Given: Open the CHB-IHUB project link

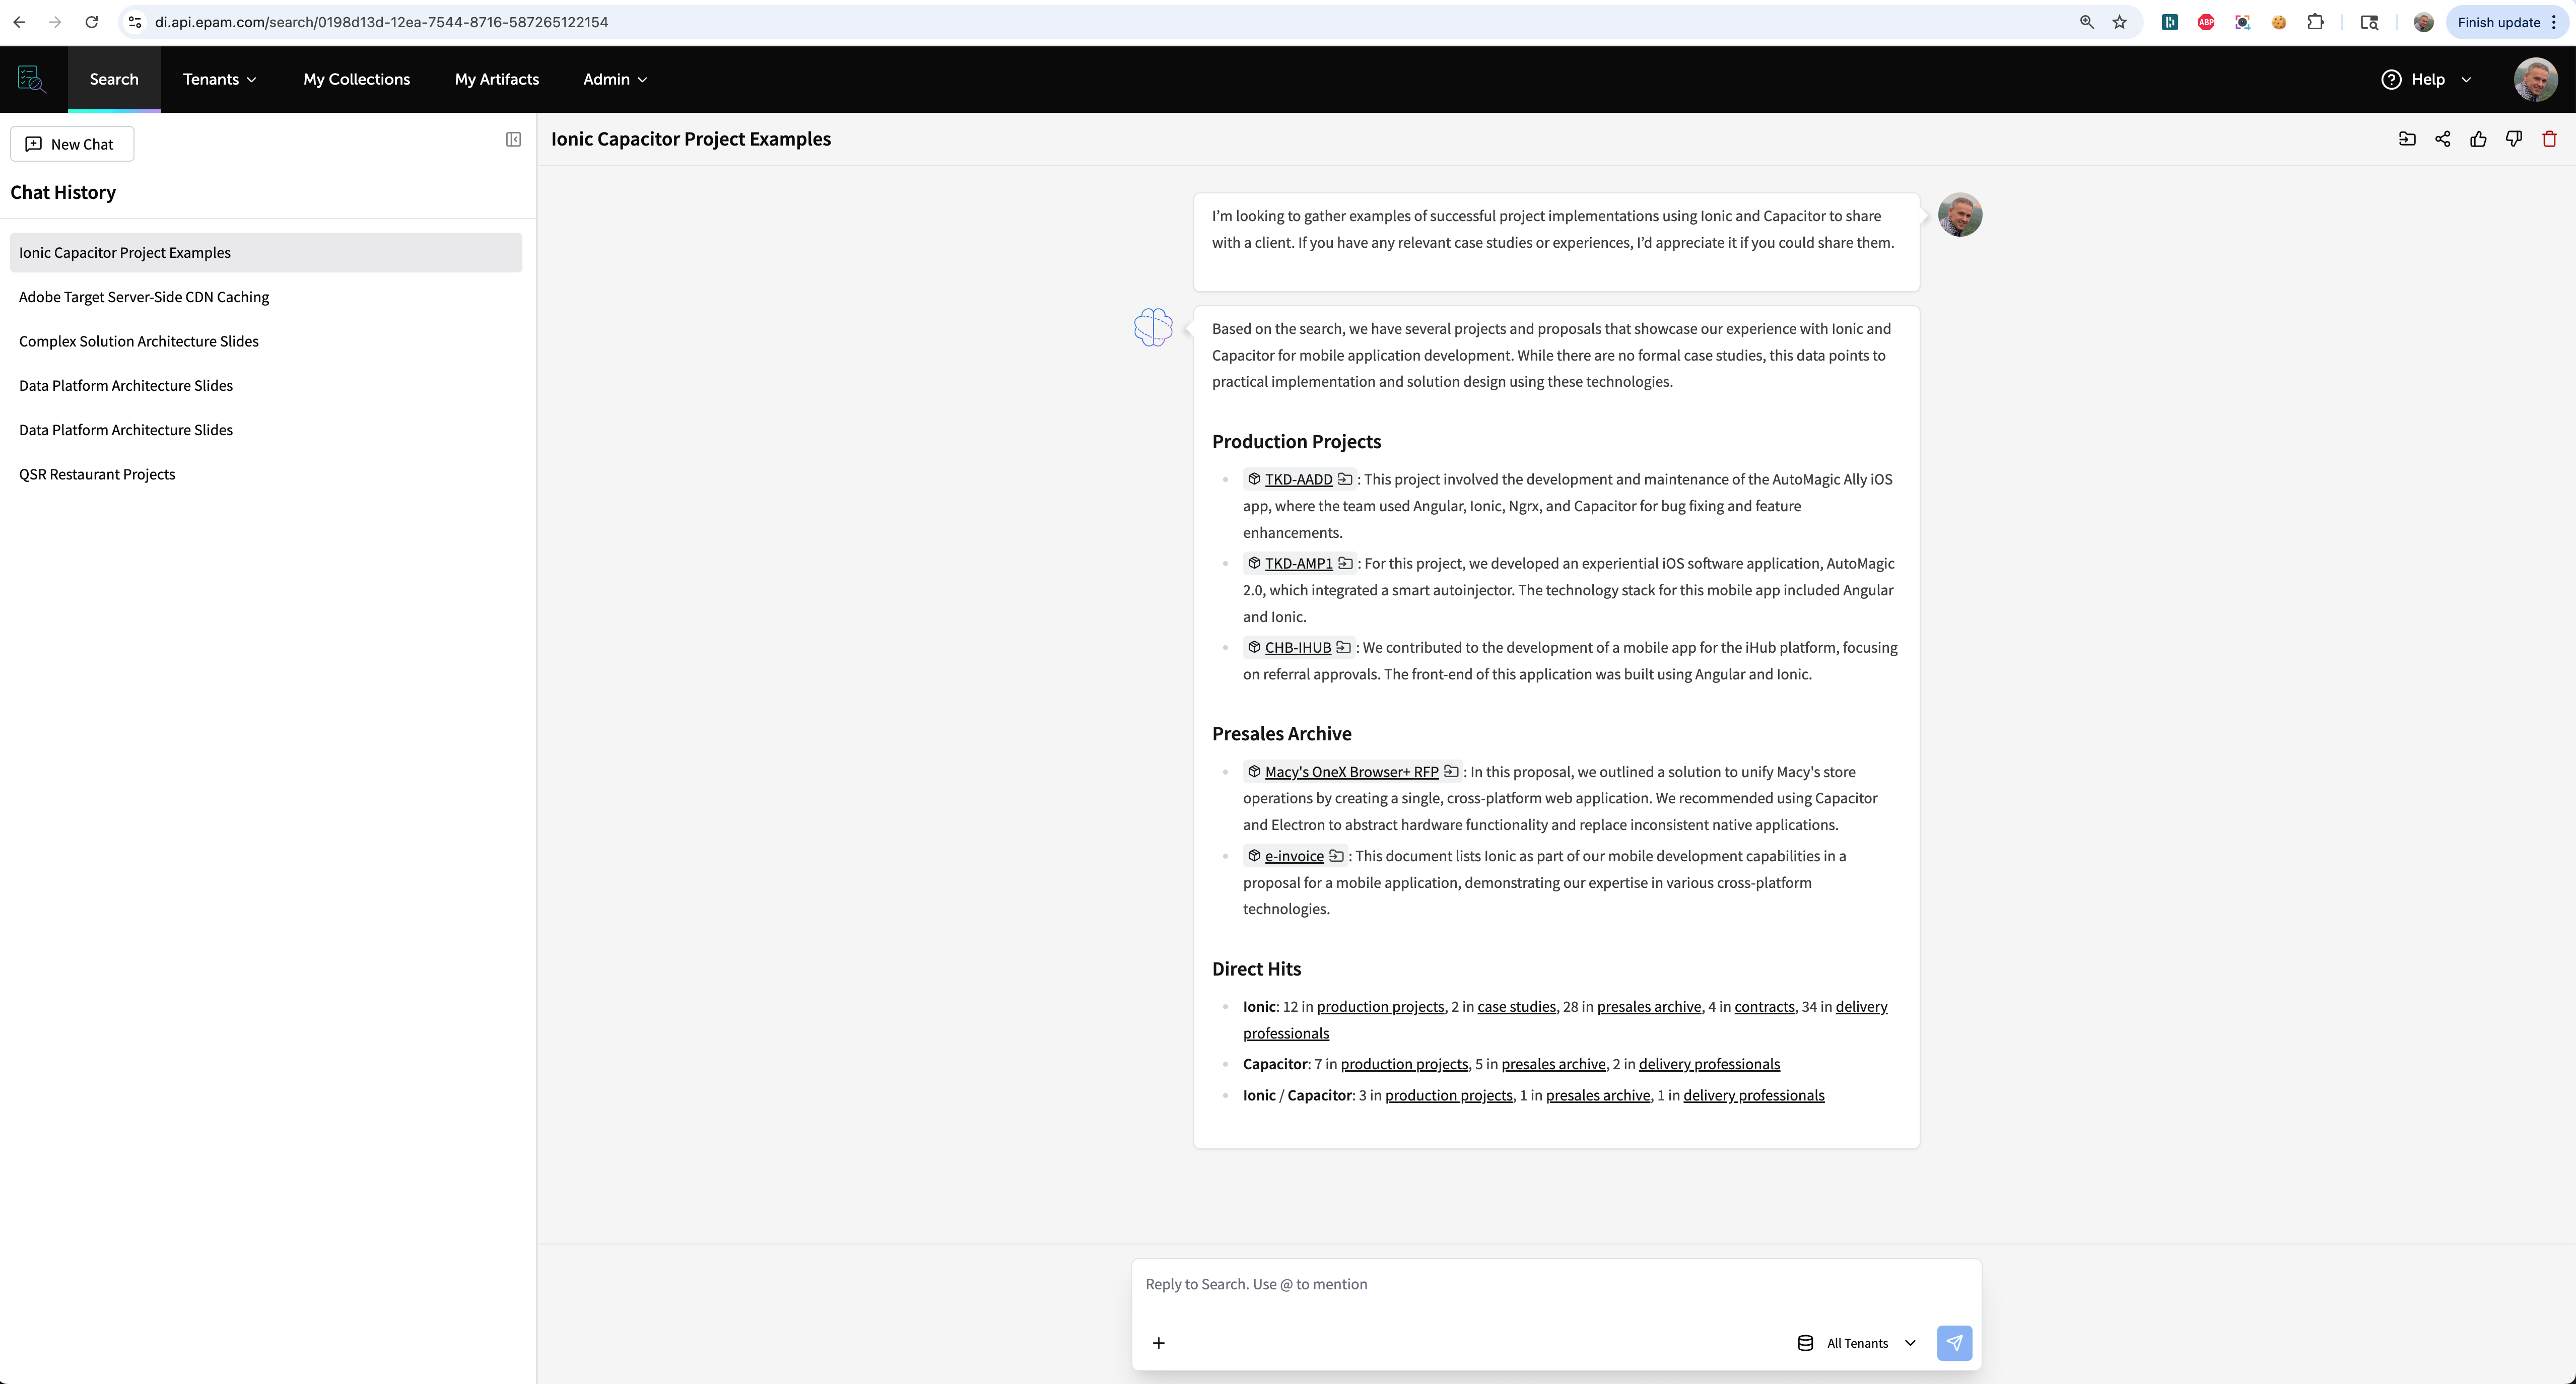Looking at the screenshot, I should 1298,647.
